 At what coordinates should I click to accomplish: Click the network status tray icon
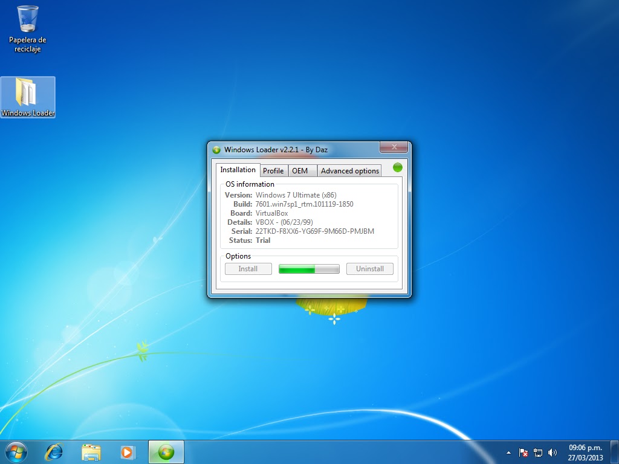click(x=537, y=452)
